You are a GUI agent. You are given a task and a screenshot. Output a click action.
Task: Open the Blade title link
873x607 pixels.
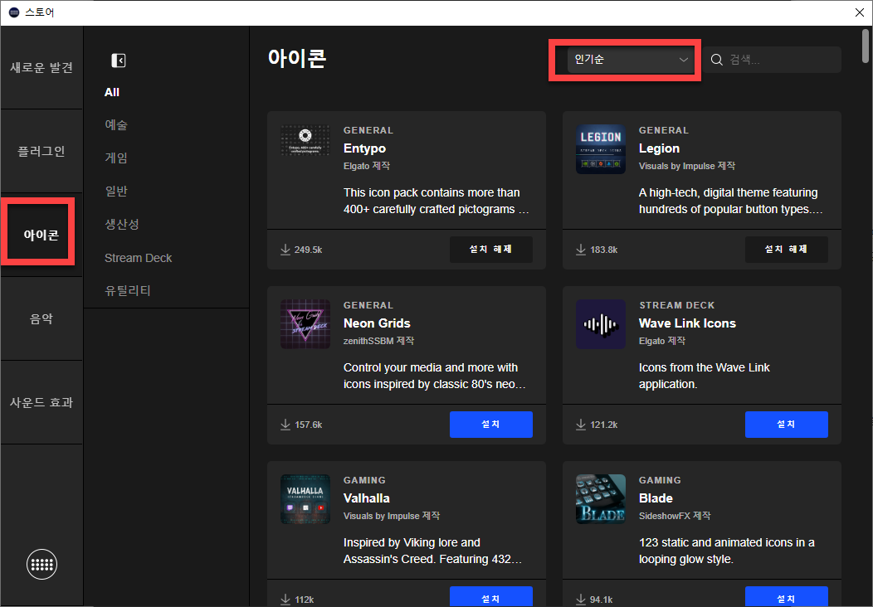click(x=656, y=498)
